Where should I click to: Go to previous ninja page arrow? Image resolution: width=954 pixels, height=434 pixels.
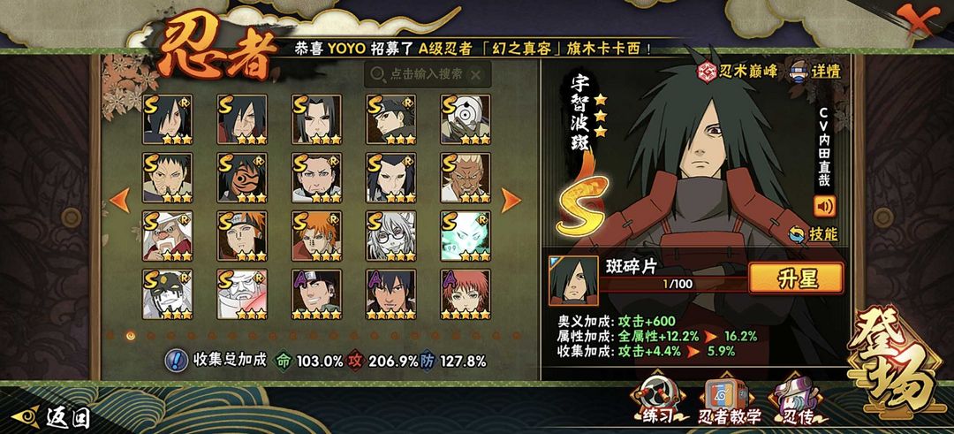pos(120,201)
